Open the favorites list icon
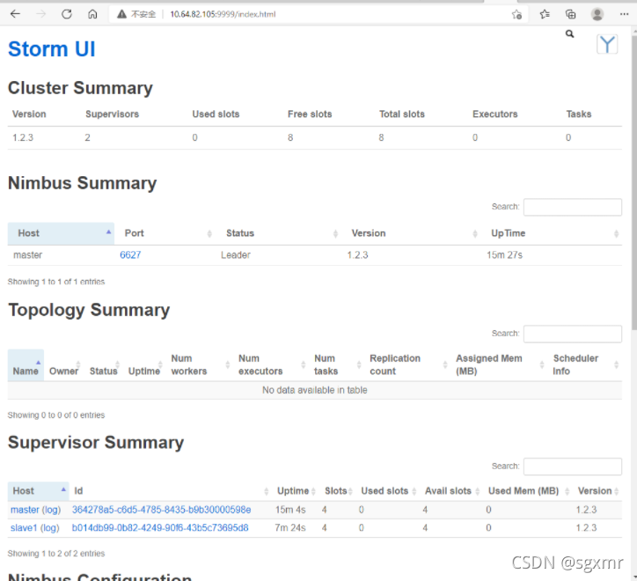The width and height of the screenshot is (637, 581). click(x=545, y=14)
